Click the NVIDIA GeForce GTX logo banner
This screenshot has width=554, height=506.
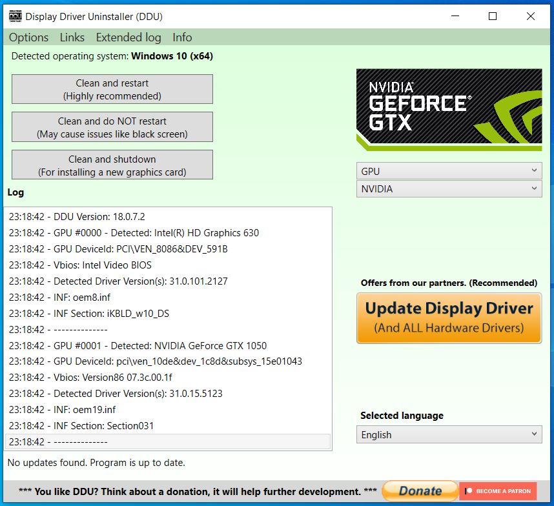[449, 110]
